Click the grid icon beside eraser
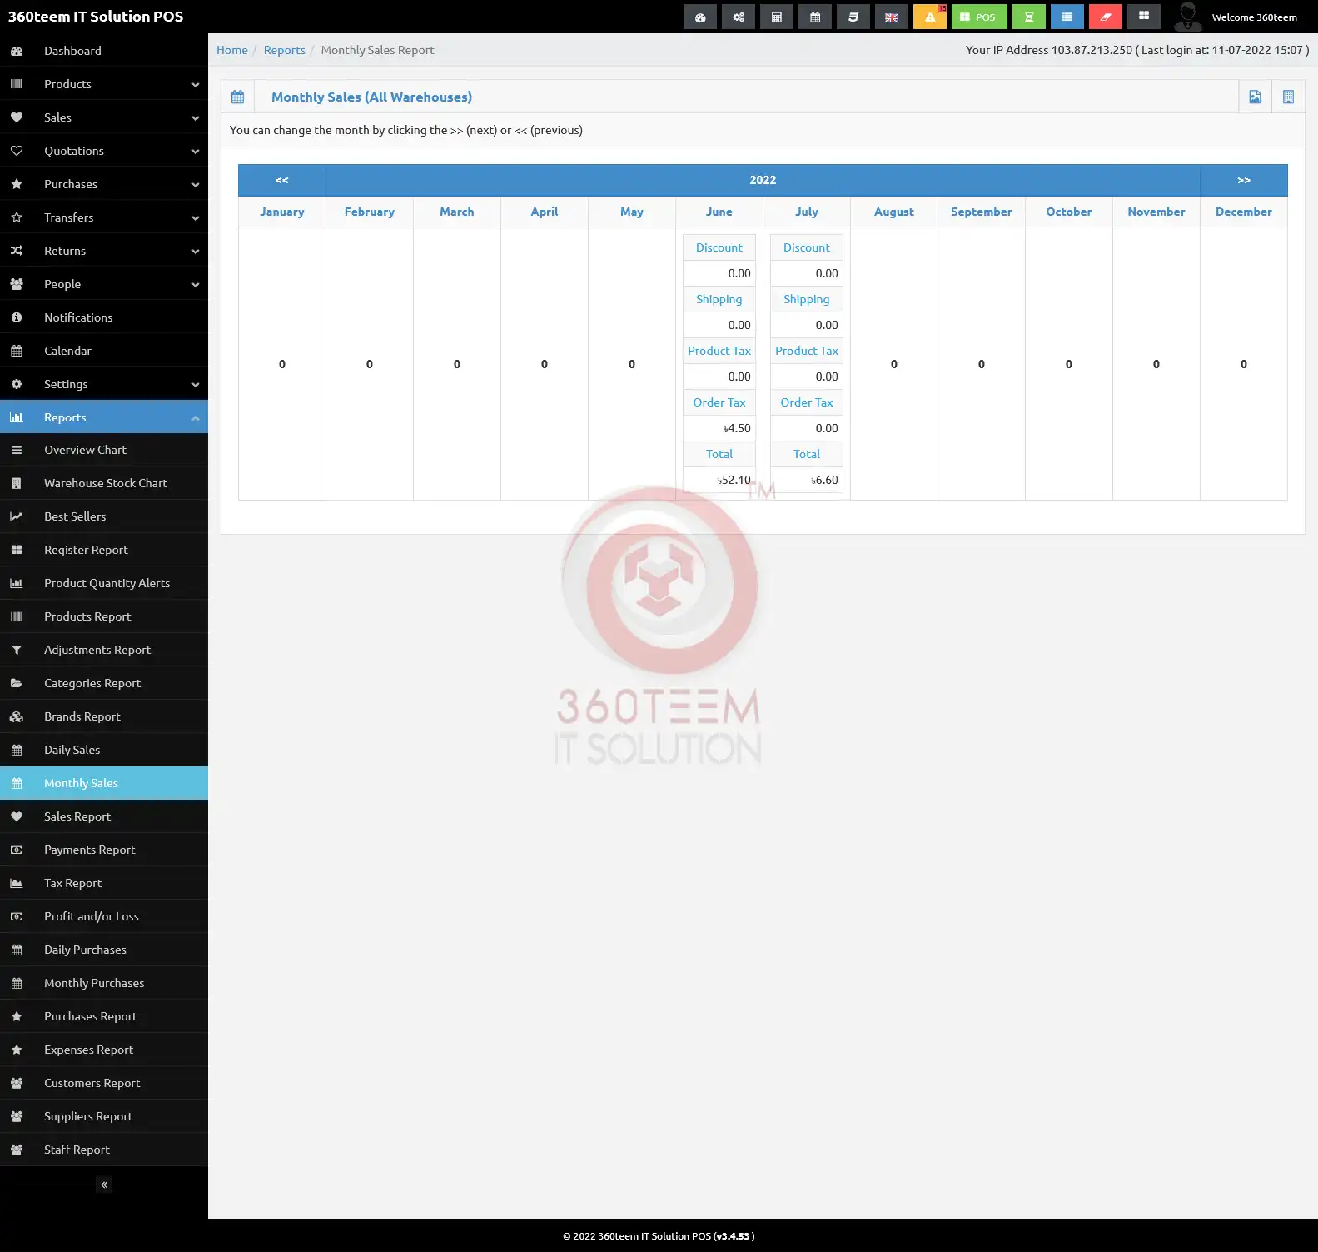This screenshot has width=1318, height=1252. [1144, 17]
